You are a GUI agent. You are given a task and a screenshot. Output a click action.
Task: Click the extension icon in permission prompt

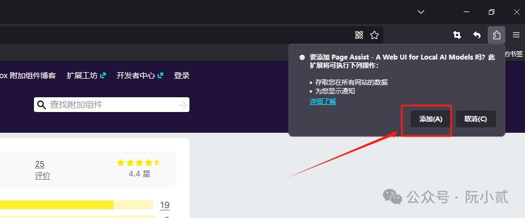[x=302, y=57]
